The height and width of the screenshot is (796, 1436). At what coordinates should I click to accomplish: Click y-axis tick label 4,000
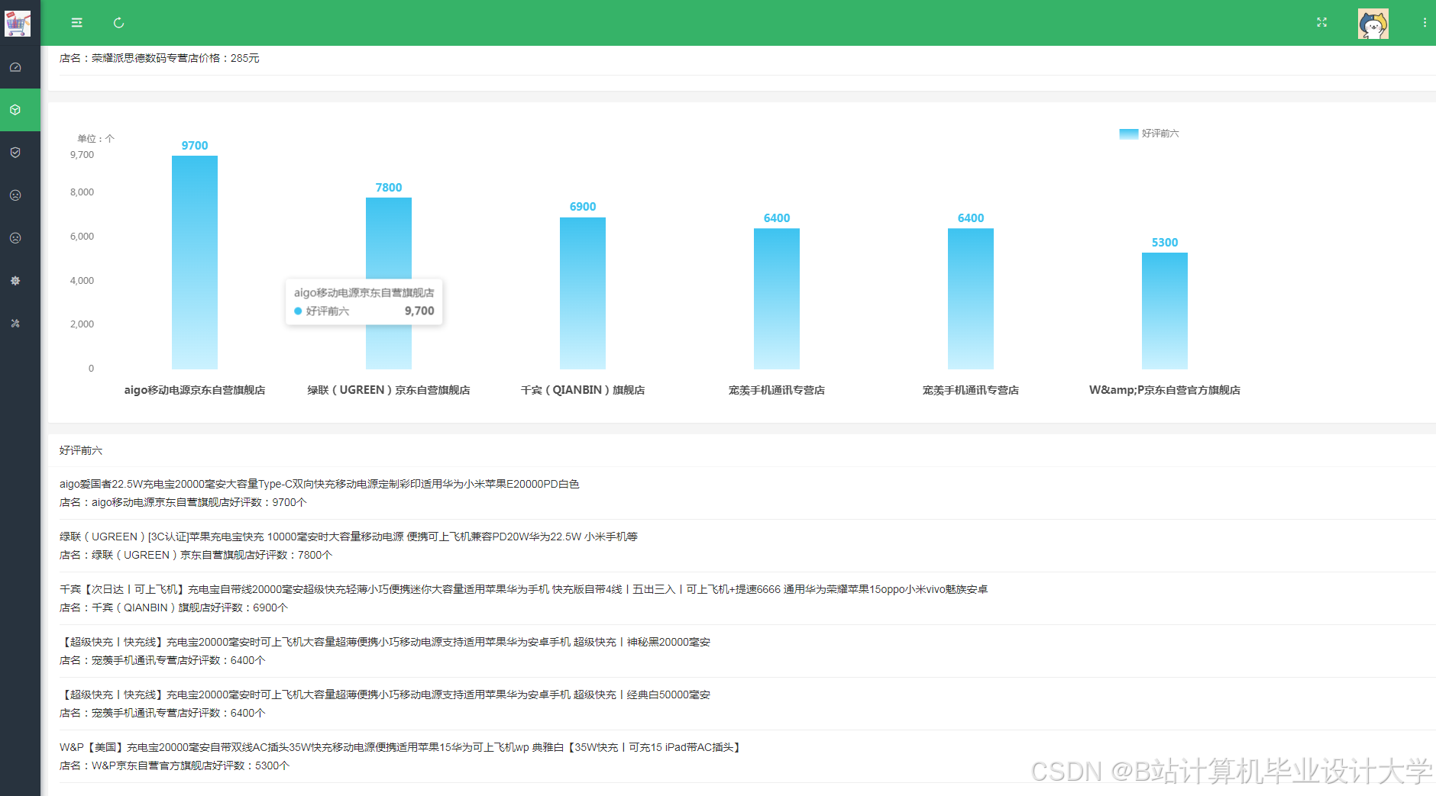coord(82,281)
